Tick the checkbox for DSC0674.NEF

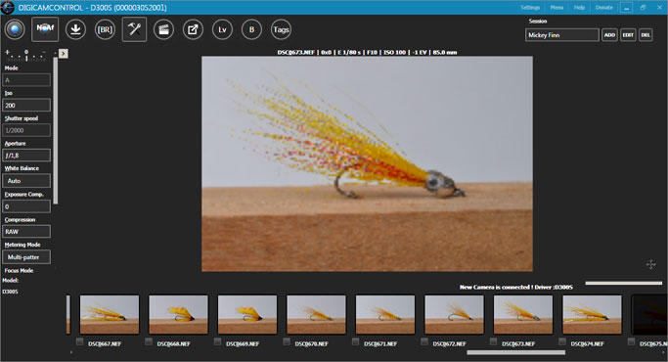(562, 341)
